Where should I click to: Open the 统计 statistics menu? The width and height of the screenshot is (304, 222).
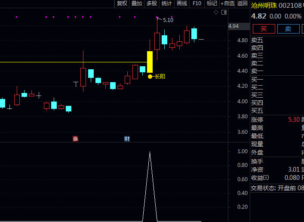(166, 3)
